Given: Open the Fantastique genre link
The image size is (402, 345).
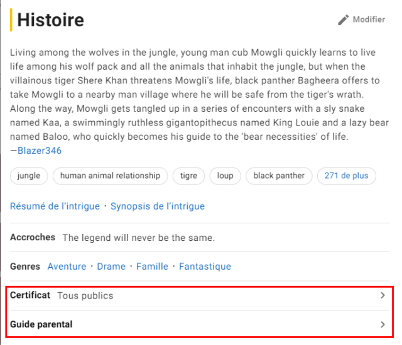Looking at the screenshot, I should click(x=205, y=267).
